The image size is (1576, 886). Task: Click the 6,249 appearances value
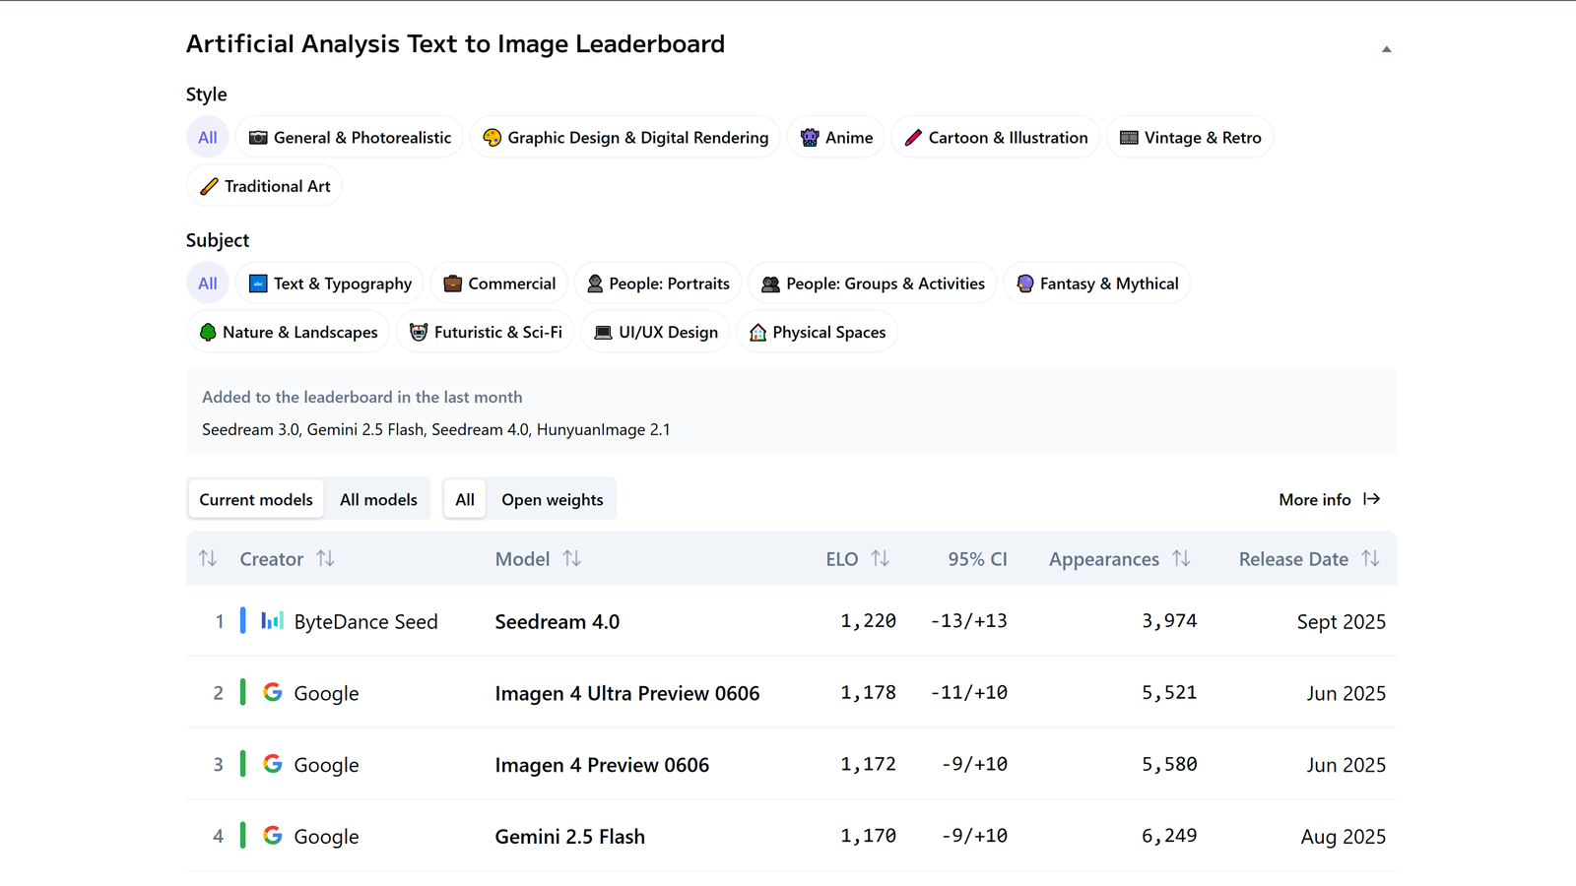coord(1169,836)
